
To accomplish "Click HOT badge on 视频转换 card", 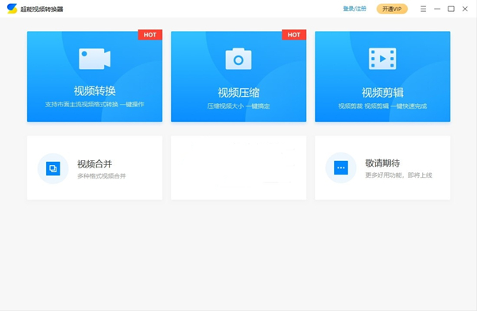I will pos(150,35).
